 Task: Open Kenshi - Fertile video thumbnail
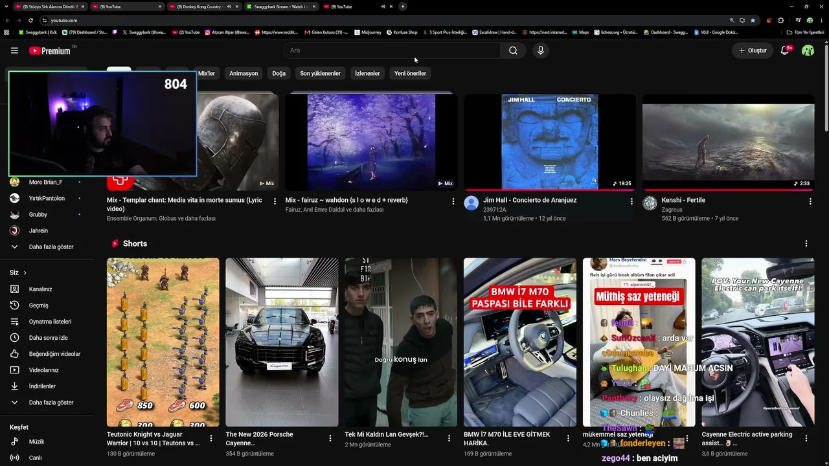pos(729,142)
